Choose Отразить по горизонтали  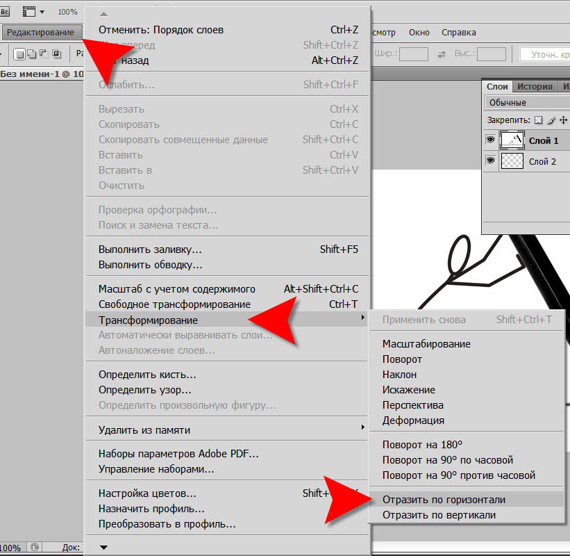[x=467, y=500]
